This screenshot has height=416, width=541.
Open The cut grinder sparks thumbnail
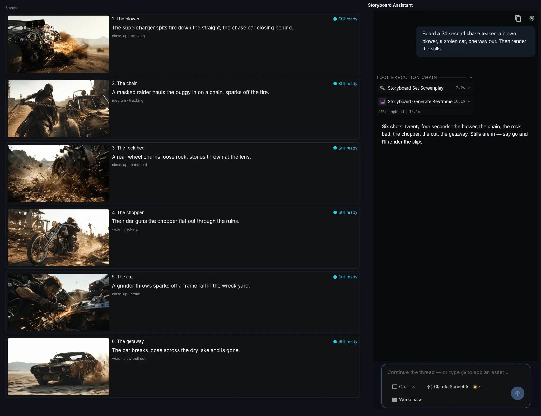(58, 302)
